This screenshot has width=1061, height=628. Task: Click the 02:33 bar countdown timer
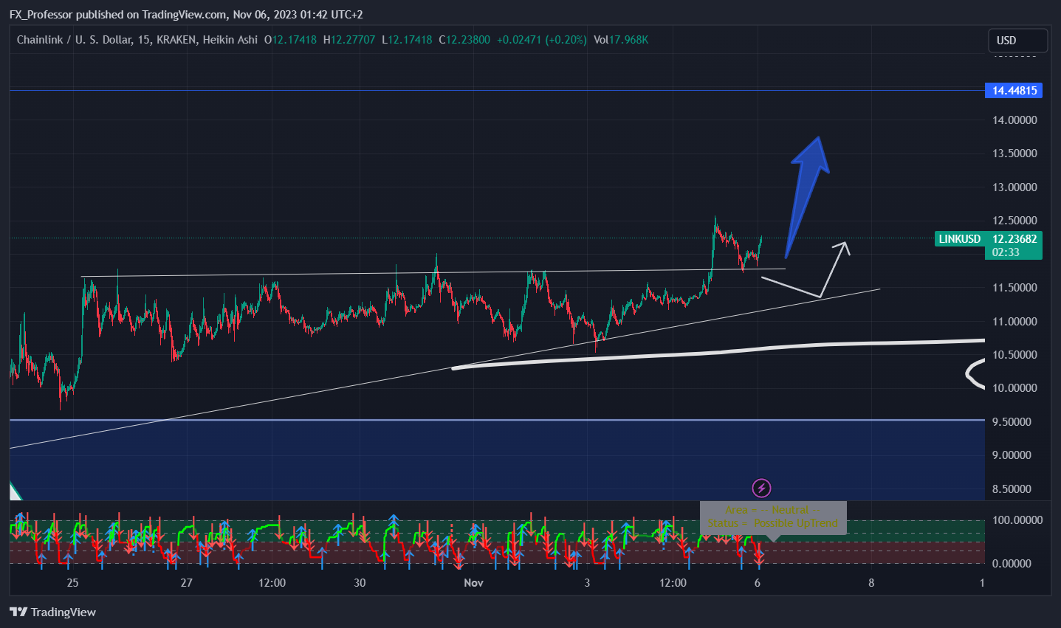tap(1006, 252)
